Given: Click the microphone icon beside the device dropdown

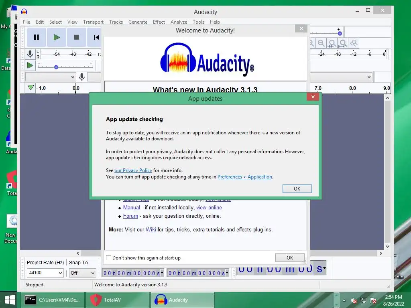Looking at the screenshot, I should (x=82, y=77).
